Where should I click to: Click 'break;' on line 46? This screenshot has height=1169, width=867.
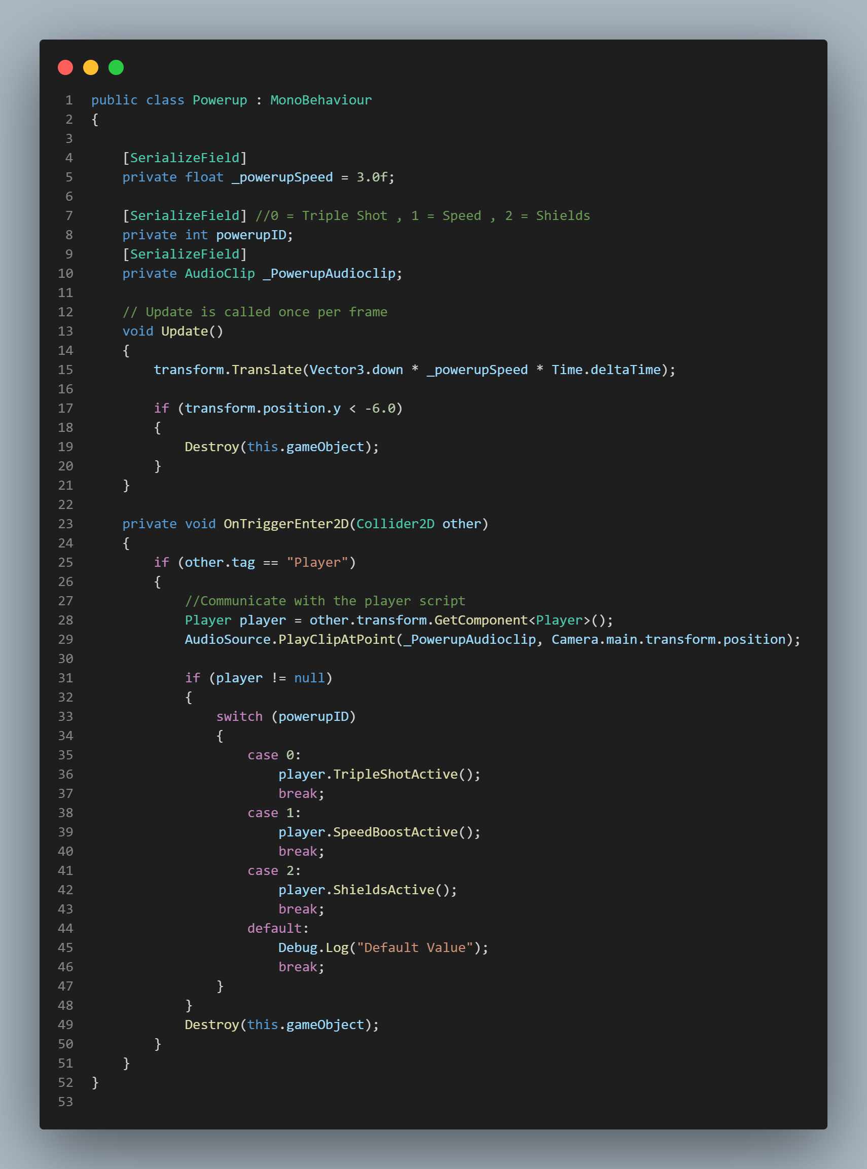tap(301, 967)
